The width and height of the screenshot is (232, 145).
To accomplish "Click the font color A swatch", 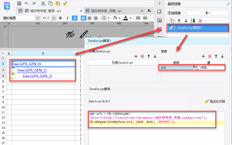I will coord(126,18).
